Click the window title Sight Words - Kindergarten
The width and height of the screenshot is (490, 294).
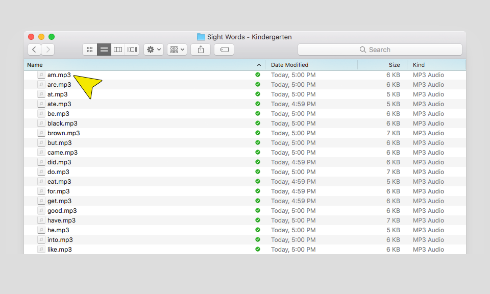250,37
